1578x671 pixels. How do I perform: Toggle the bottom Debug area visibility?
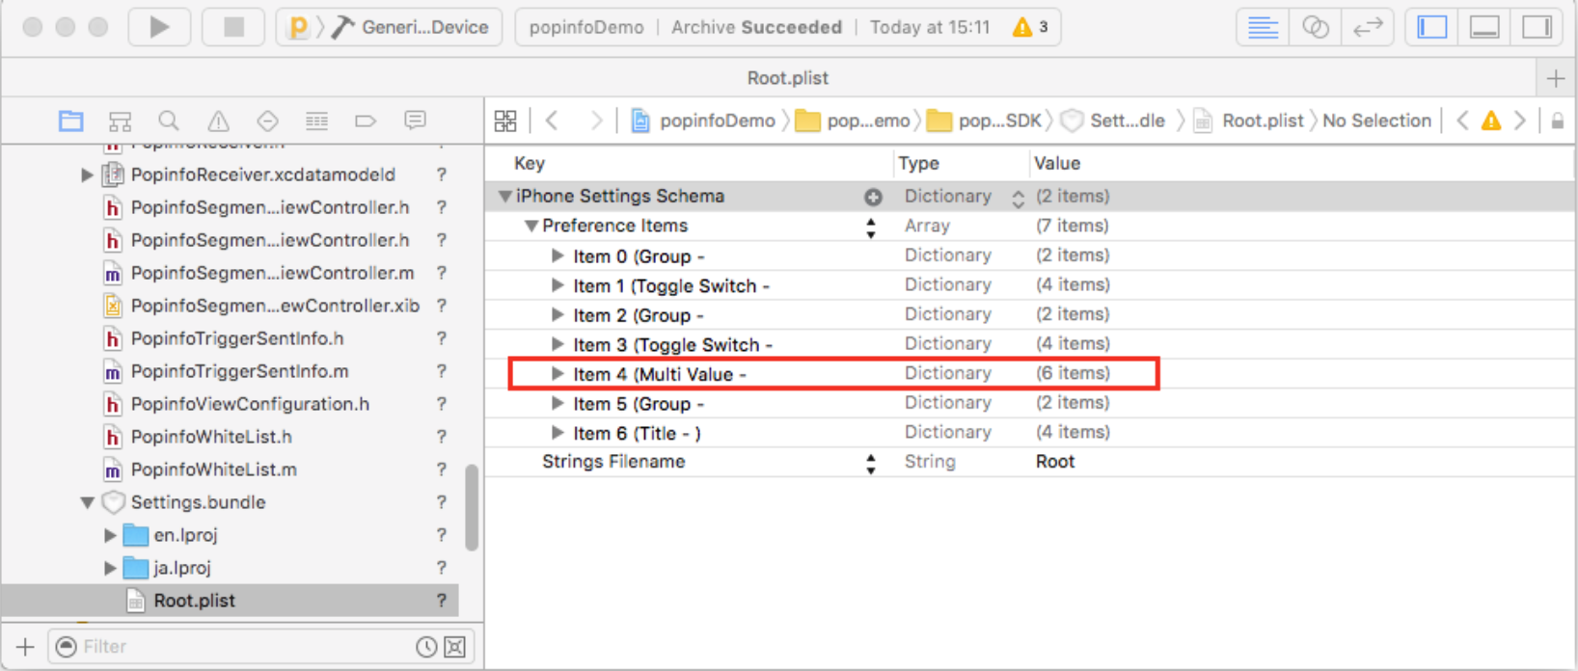1484,27
